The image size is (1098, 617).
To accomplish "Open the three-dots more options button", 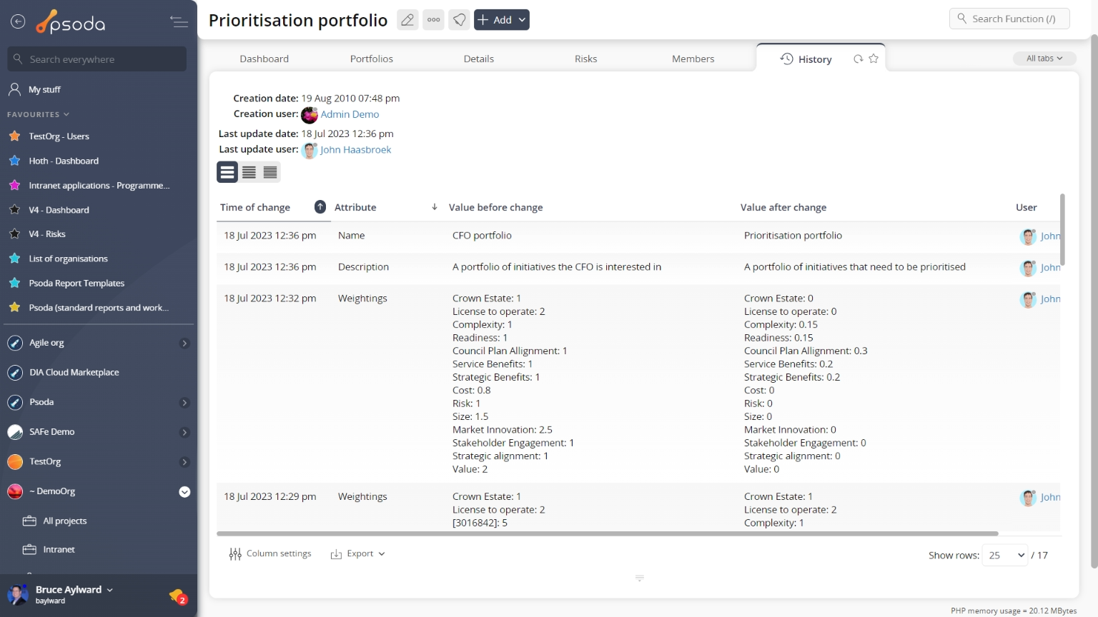I will [434, 20].
